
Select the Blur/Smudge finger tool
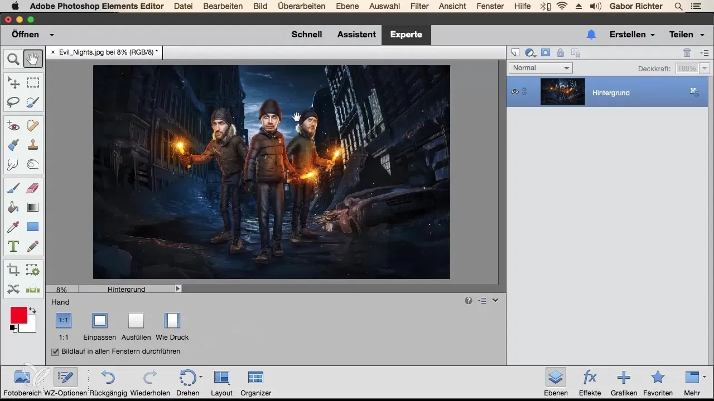click(x=13, y=164)
